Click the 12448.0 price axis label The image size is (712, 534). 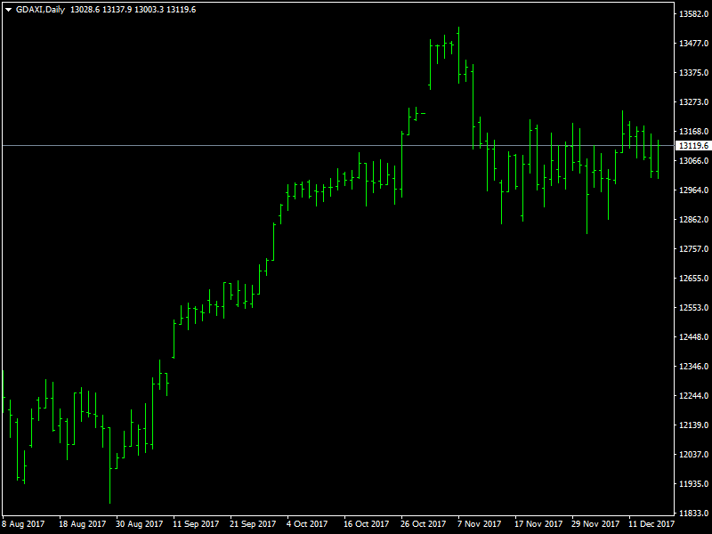[693, 337]
